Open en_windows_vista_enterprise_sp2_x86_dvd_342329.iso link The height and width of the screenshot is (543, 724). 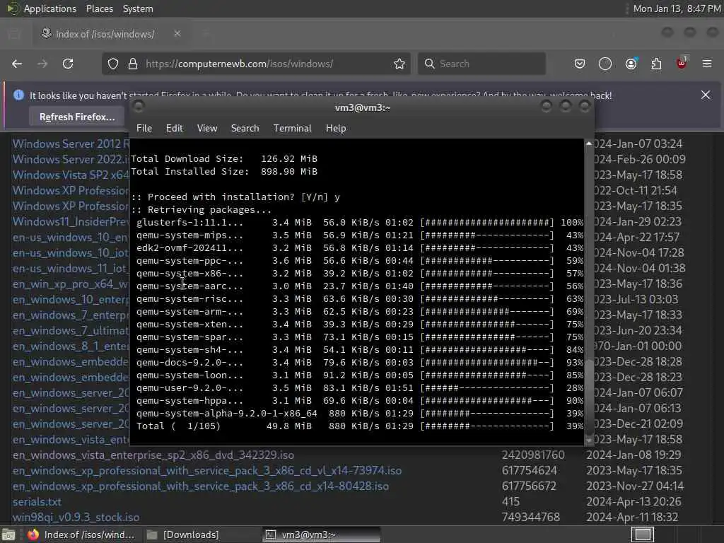point(153,455)
